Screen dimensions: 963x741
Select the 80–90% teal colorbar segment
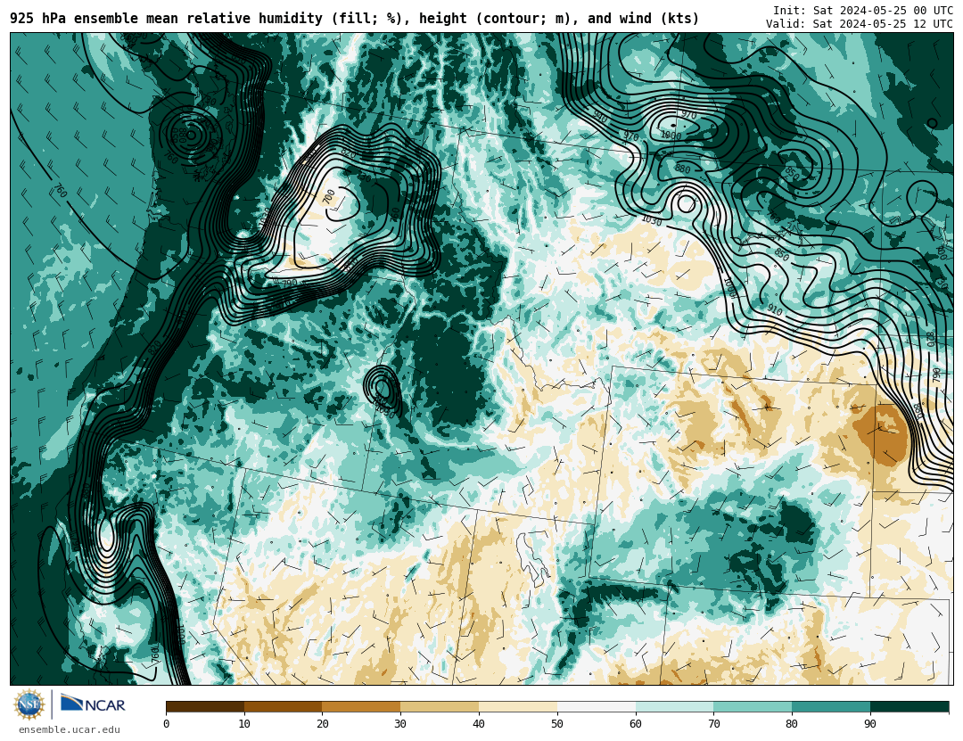[831, 707]
